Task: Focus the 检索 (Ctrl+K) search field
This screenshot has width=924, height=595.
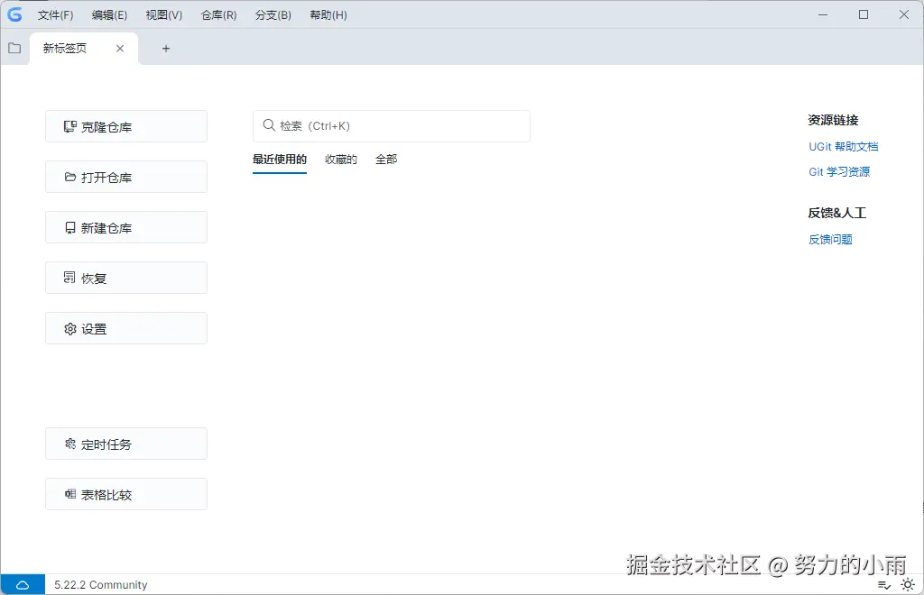Action: 392,126
